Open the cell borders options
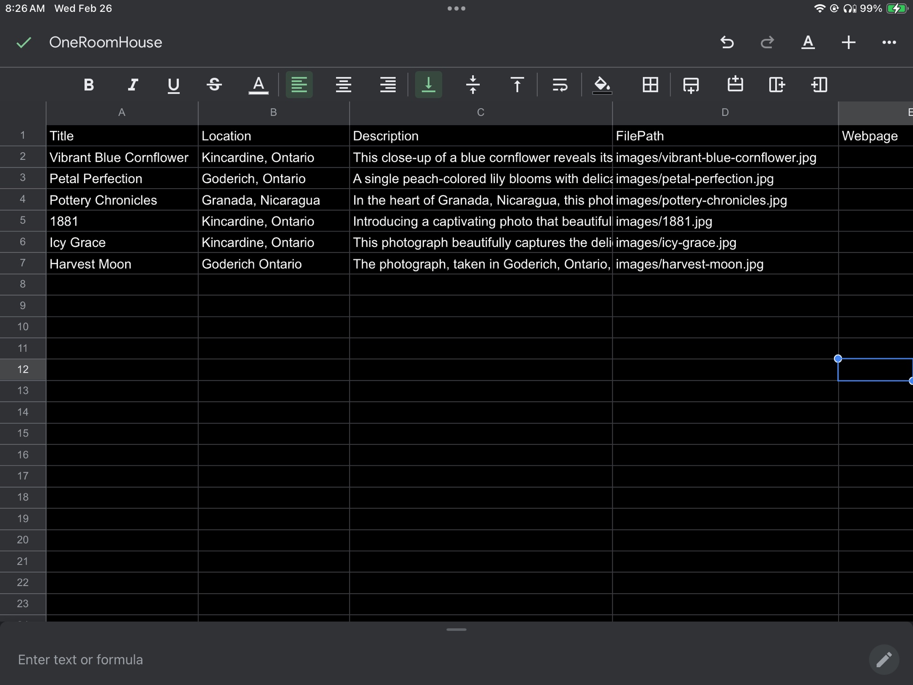Screen dimensions: 913x685 (650, 85)
